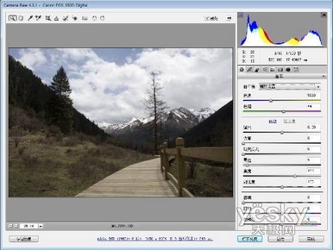
Task: Toggle full screen mode icon
Action: click(x=229, y=18)
